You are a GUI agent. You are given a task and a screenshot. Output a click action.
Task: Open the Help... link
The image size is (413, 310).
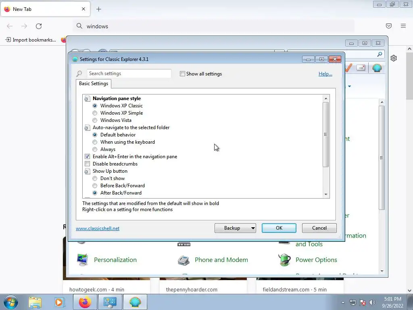[325, 74]
